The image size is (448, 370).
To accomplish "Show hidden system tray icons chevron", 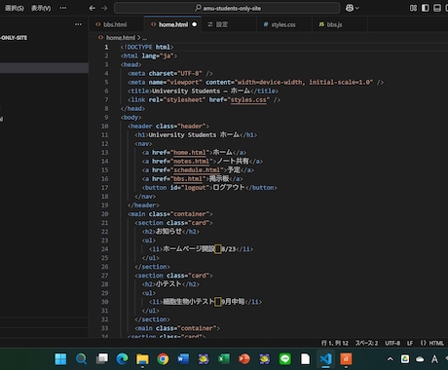I will click(x=391, y=359).
